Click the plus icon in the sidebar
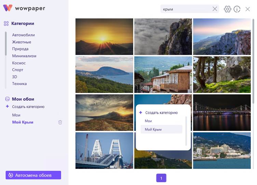This screenshot has width=257, height=185. click(8, 107)
